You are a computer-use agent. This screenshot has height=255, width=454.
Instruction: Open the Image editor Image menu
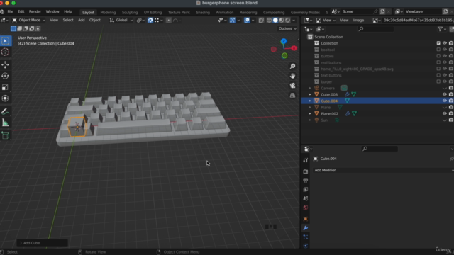click(358, 20)
